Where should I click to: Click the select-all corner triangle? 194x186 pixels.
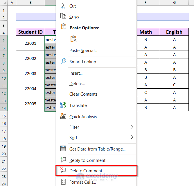(3, 3)
